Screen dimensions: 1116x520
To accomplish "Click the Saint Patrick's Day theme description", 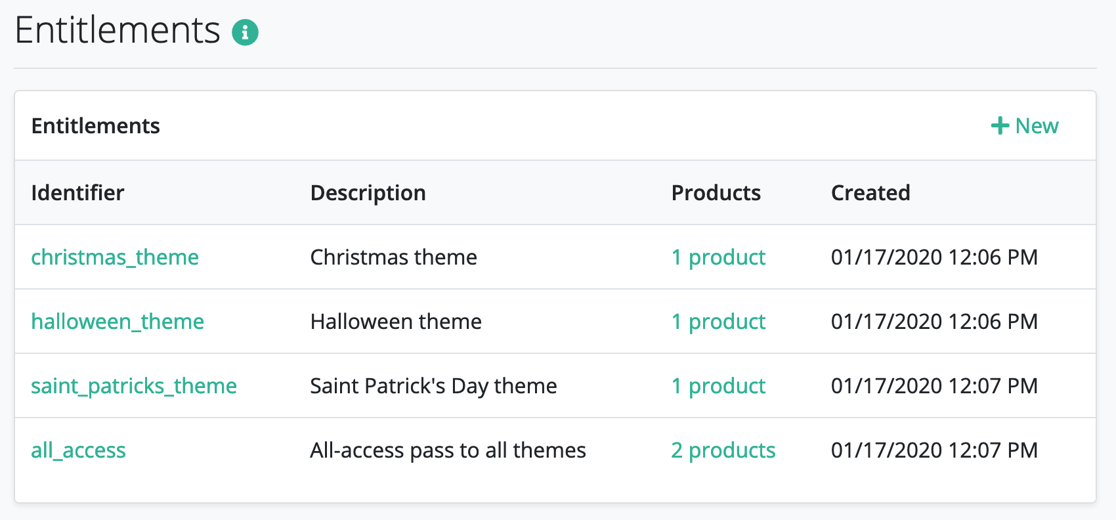I will 433,385.
